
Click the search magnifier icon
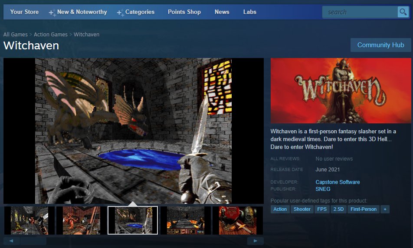(403, 12)
